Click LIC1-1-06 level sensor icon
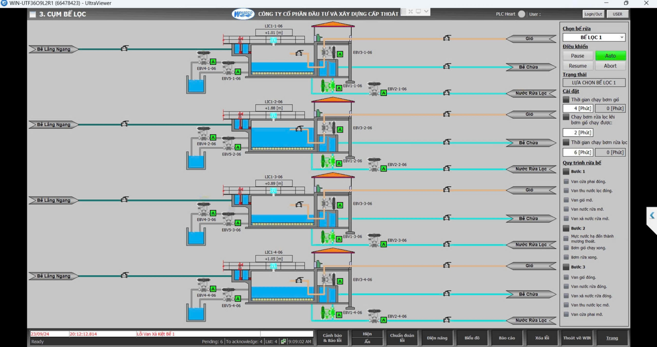 coord(273,41)
